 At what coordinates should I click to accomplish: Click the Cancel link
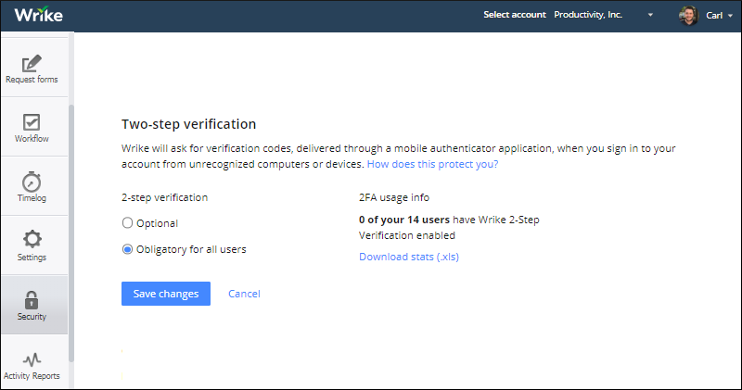tap(244, 294)
